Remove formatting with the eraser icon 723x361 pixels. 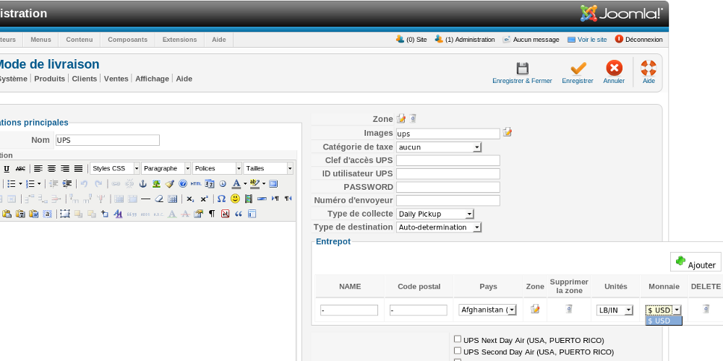(x=158, y=199)
